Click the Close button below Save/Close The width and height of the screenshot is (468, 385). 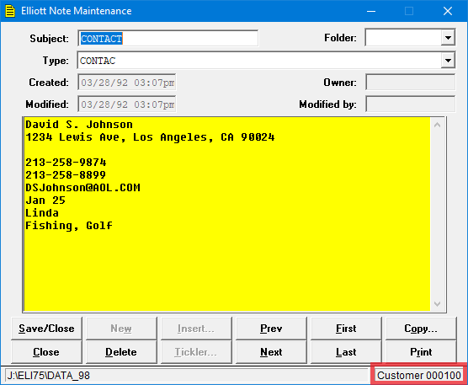point(46,352)
